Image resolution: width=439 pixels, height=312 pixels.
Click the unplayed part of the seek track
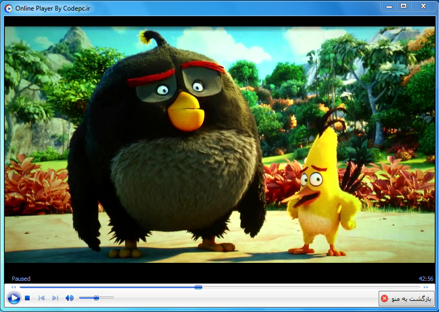point(311,287)
